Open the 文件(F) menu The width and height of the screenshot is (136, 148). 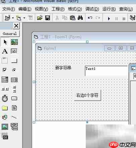point(8,9)
